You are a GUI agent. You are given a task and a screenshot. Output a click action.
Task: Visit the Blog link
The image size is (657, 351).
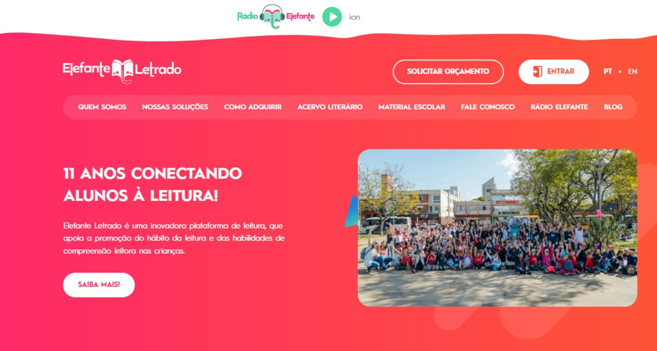[613, 107]
